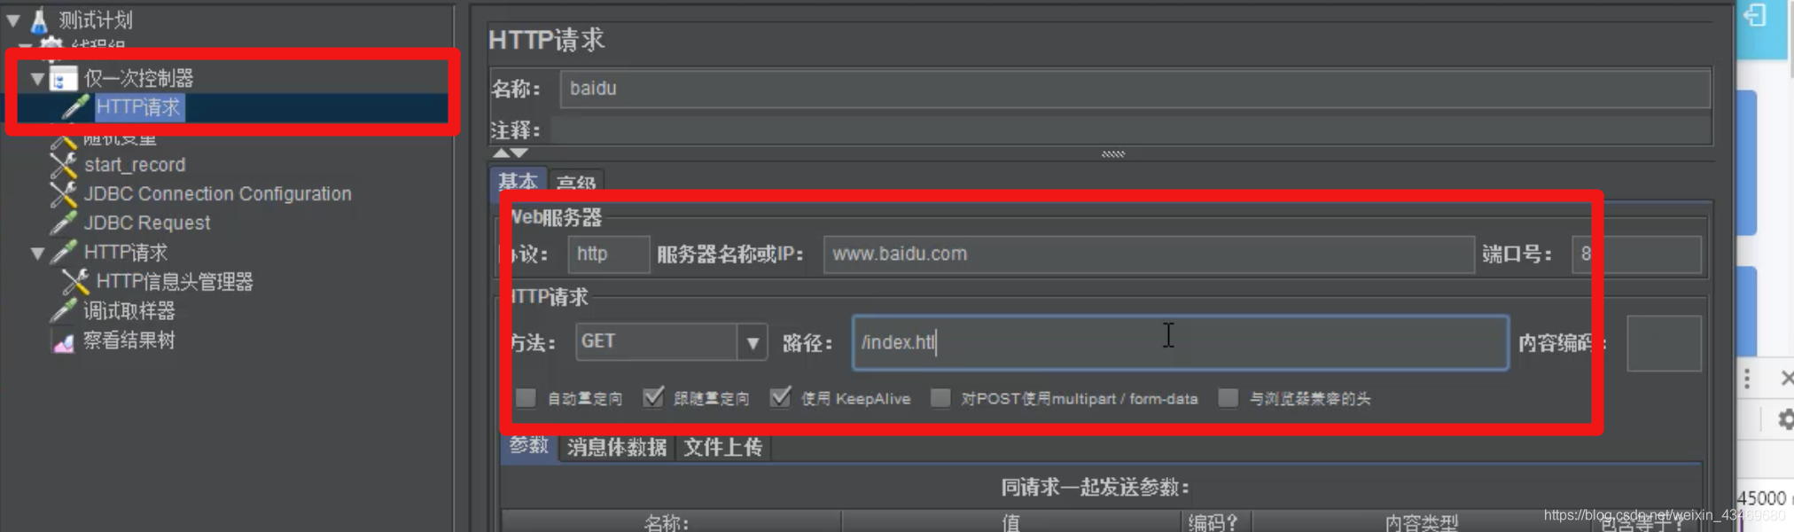Enable 对POST使用multipart / form-data checkbox
The width and height of the screenshot is (1794, 532).
click(x=940, y=398)
